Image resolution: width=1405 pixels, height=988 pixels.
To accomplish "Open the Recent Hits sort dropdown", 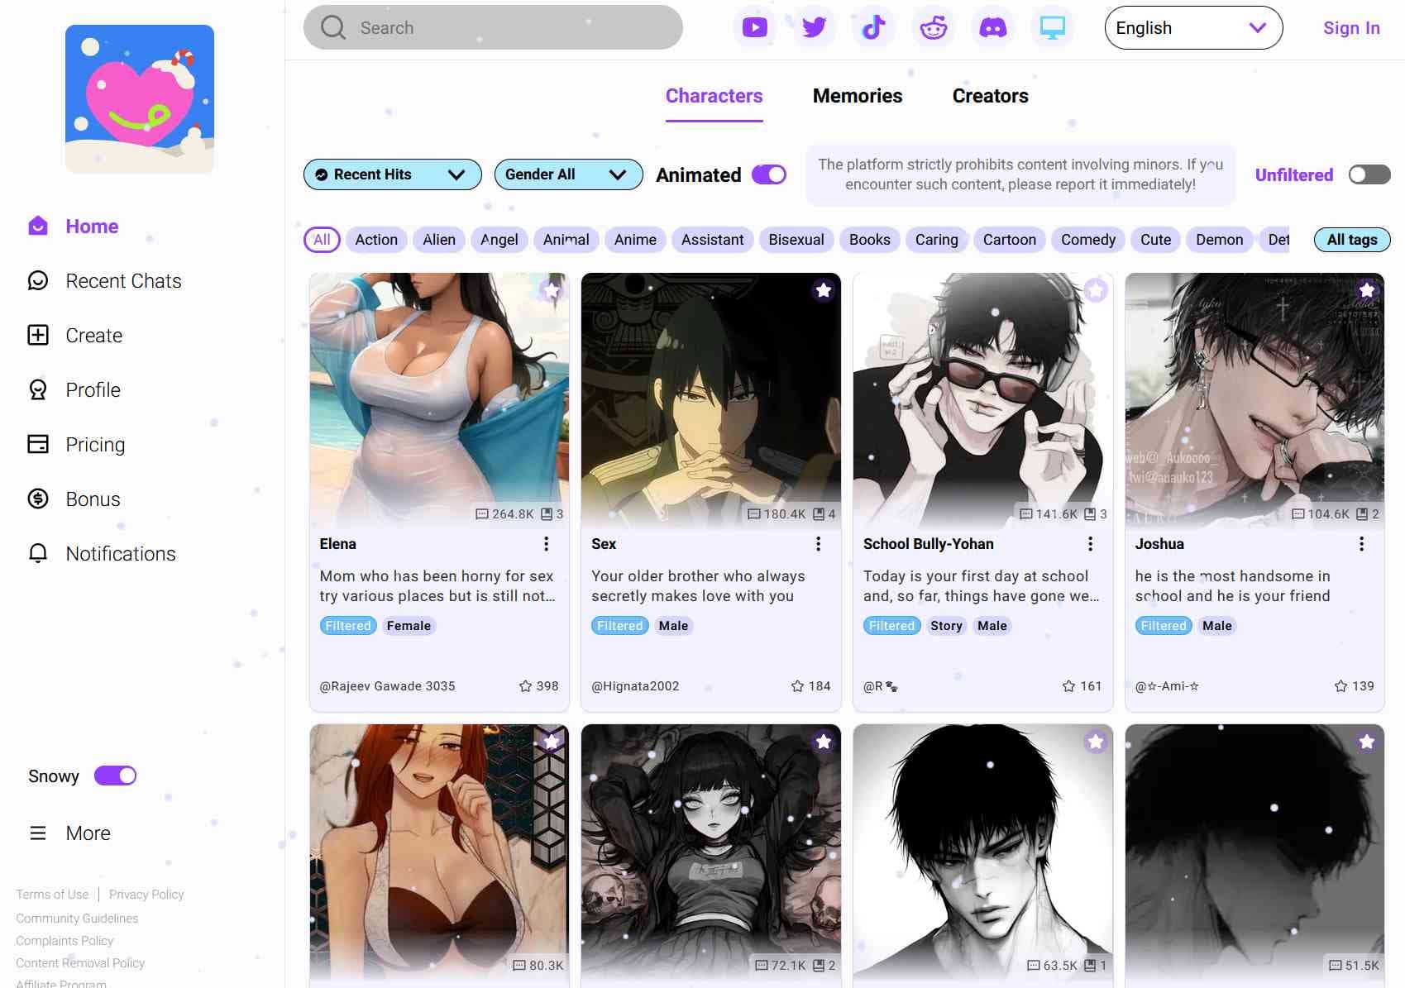I will (x=391, y=174).
